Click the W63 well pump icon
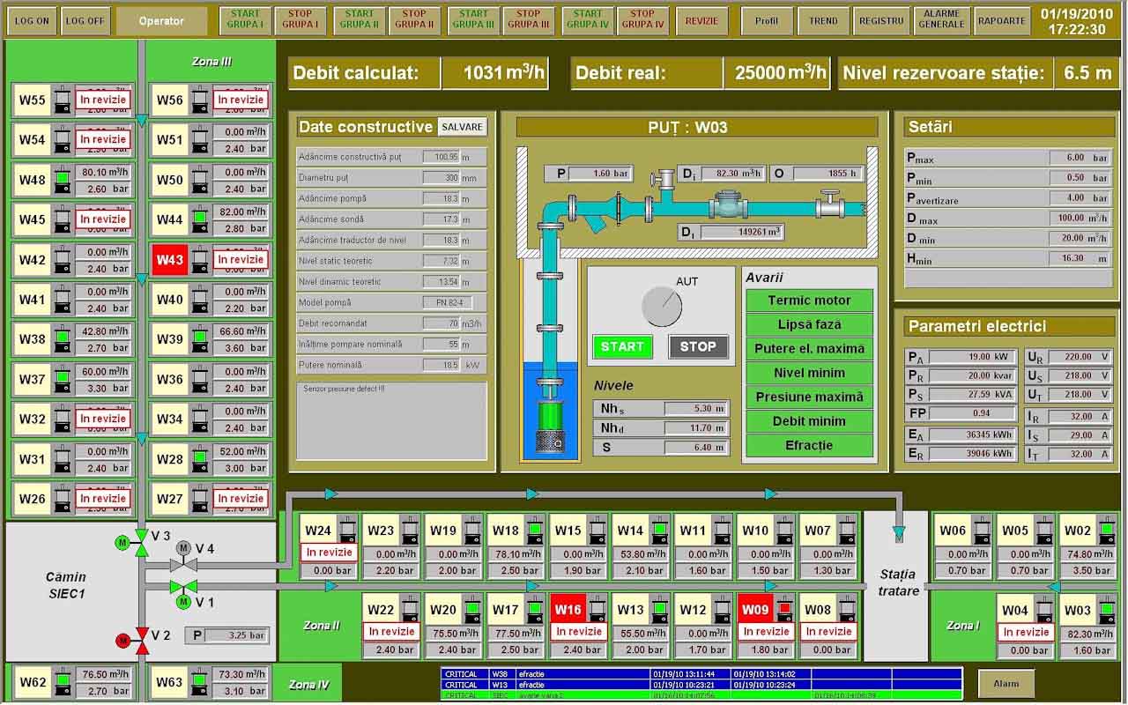This screenshot has width=1128, height=705. tap(200, 682)
